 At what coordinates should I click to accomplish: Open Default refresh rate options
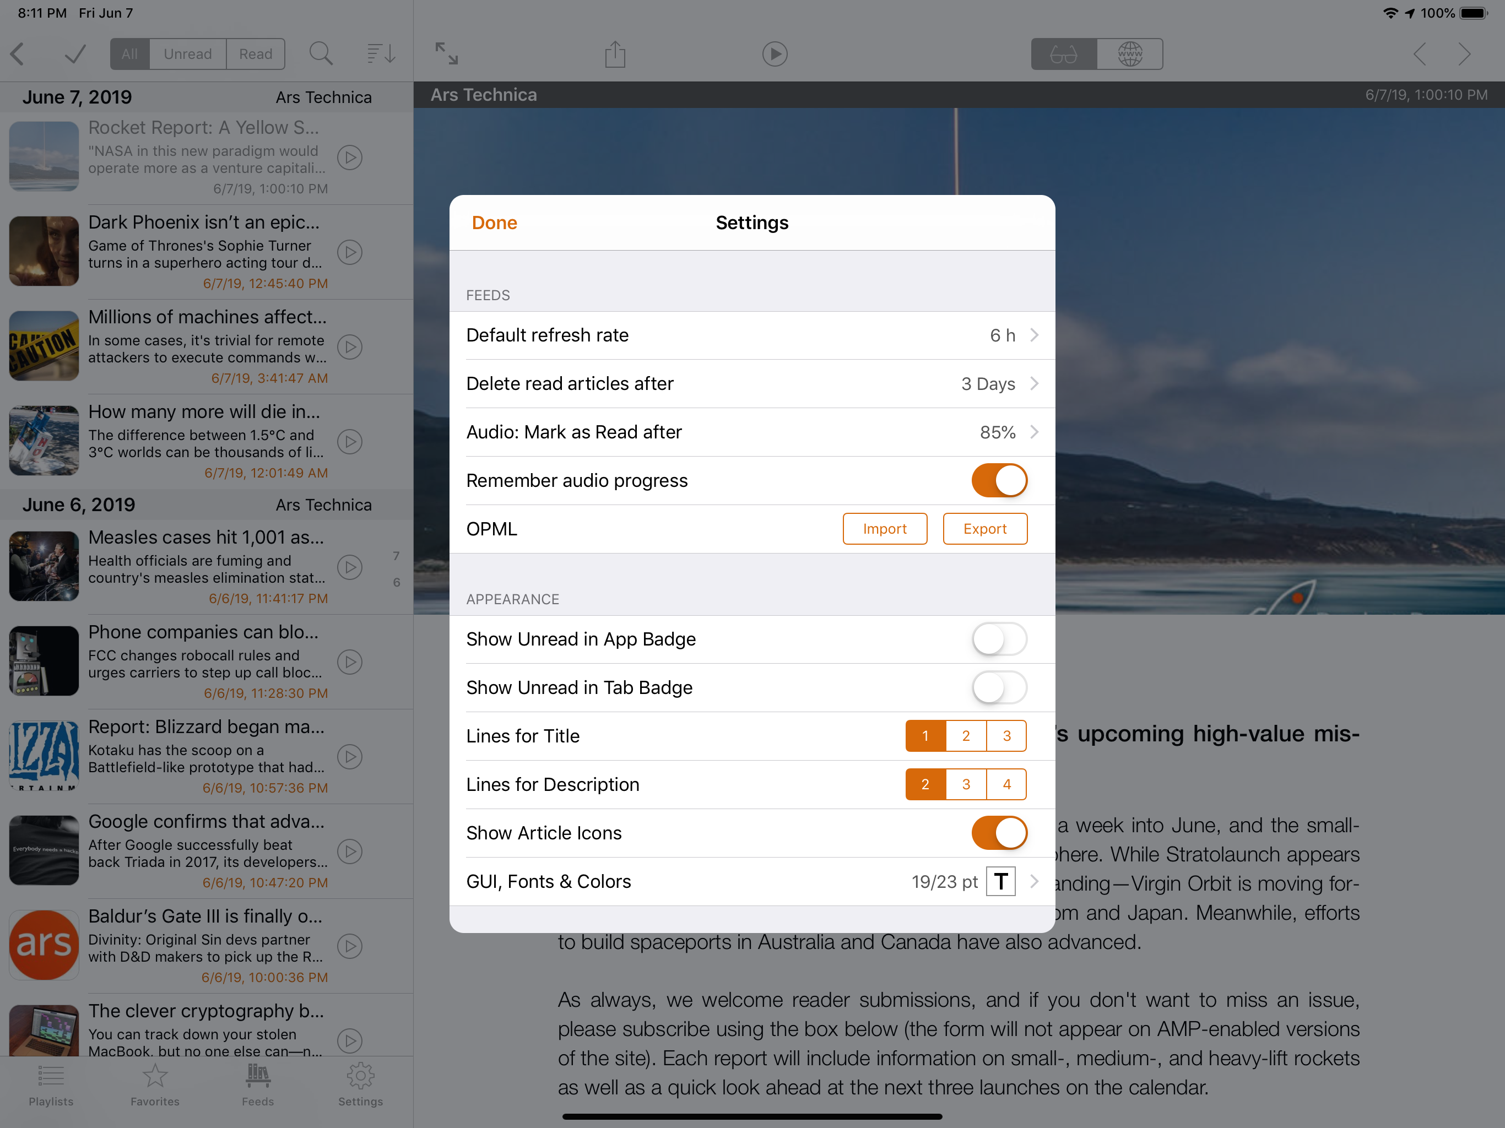752,335
